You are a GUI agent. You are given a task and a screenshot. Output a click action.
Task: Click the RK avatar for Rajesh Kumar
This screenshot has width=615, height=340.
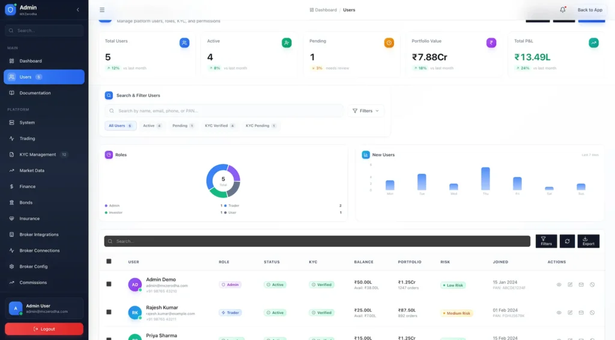(135, 312)
